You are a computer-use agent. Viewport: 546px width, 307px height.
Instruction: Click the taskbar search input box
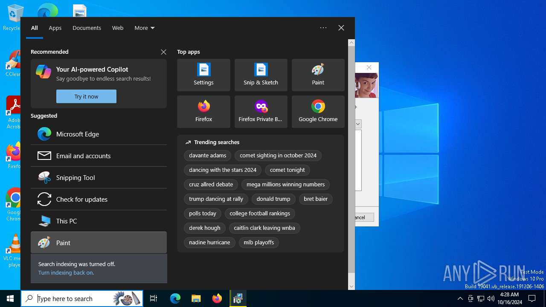82,298
